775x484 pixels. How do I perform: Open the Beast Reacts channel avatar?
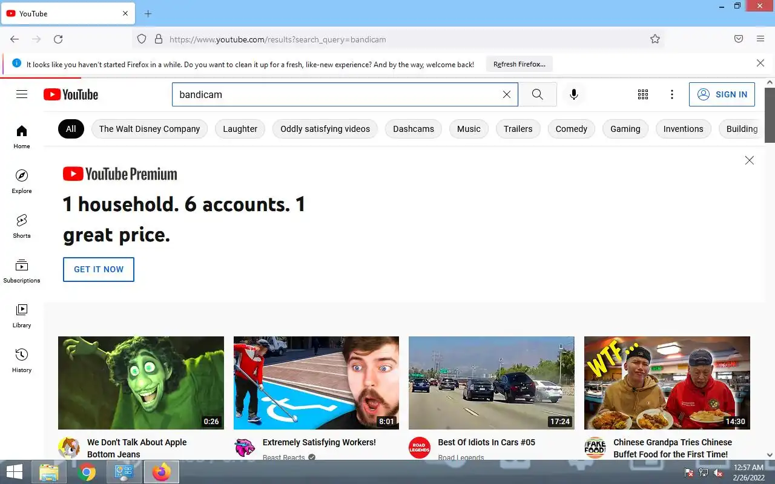click(x=245, y=448)
